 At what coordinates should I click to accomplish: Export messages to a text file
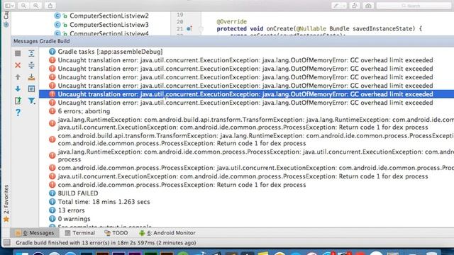[18, 101]
